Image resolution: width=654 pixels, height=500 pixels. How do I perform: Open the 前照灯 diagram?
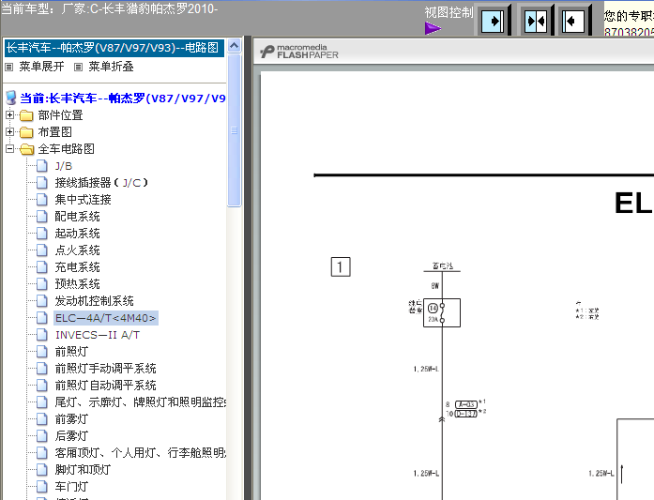71,352
